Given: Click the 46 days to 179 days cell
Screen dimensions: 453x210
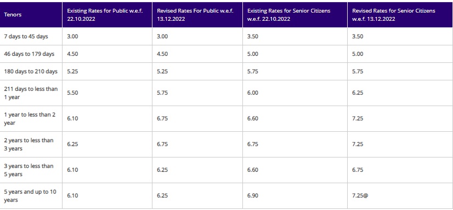Looking at the screenshot, I should point(29,54).
